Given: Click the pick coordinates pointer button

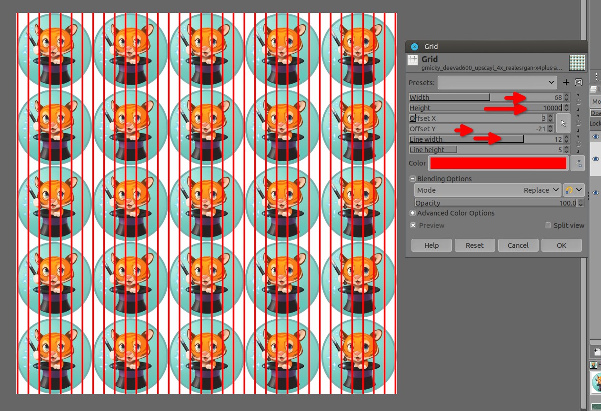Looking at the screenshot, I should (563, 123).
